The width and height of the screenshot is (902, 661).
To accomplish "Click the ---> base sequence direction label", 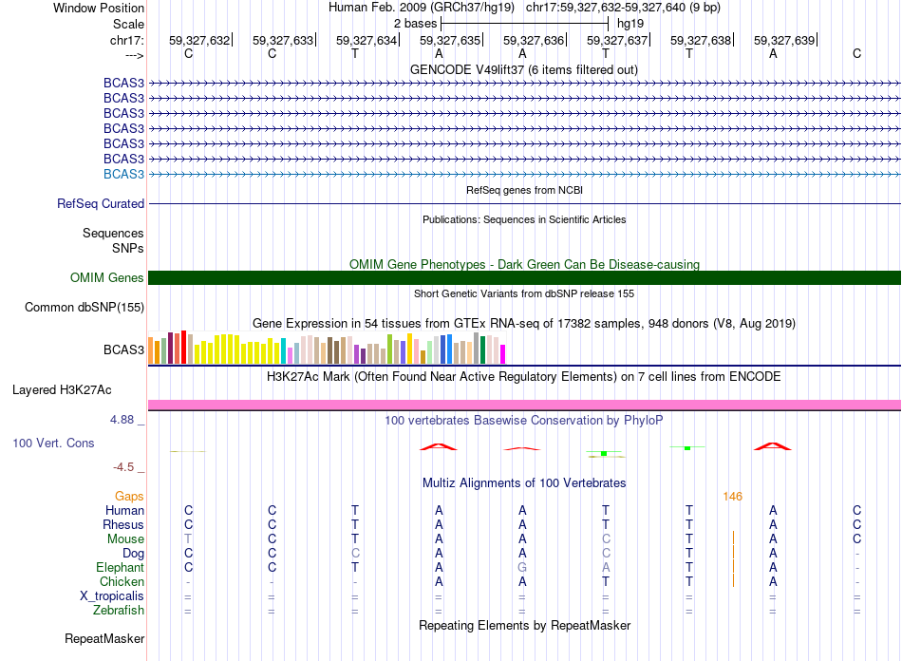I will [x=134, y=55].
